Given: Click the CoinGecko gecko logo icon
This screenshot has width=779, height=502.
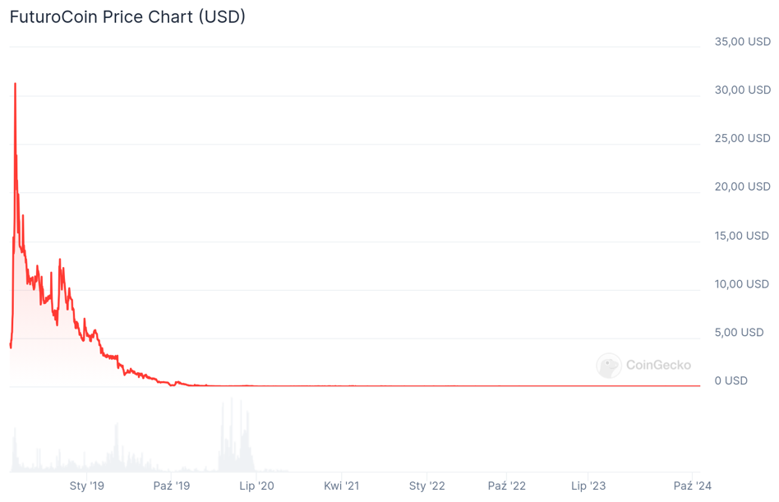Looking at the screenshot, I should click(609, 366).
